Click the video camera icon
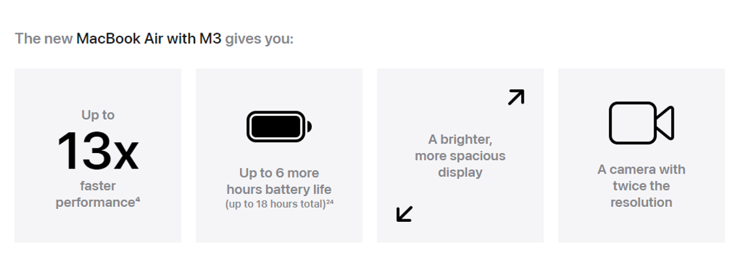This screenshot has height=259, width=748. click(x=641, y=123)
